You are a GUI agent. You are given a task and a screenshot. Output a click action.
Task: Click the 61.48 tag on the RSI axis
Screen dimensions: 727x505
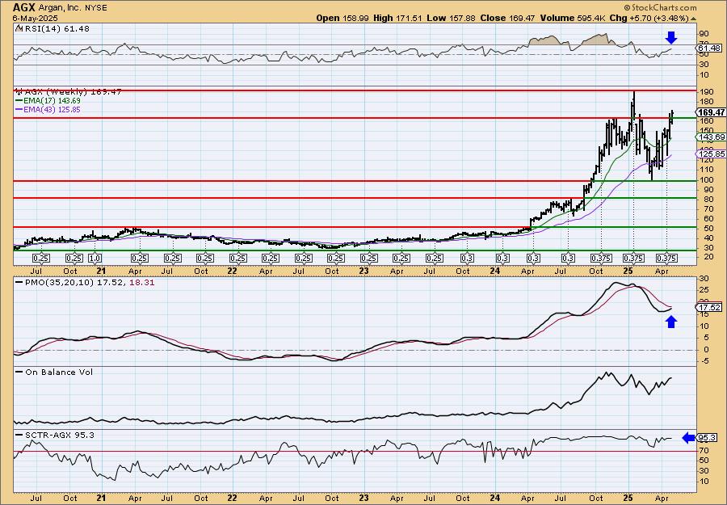[x=709, y=48]
